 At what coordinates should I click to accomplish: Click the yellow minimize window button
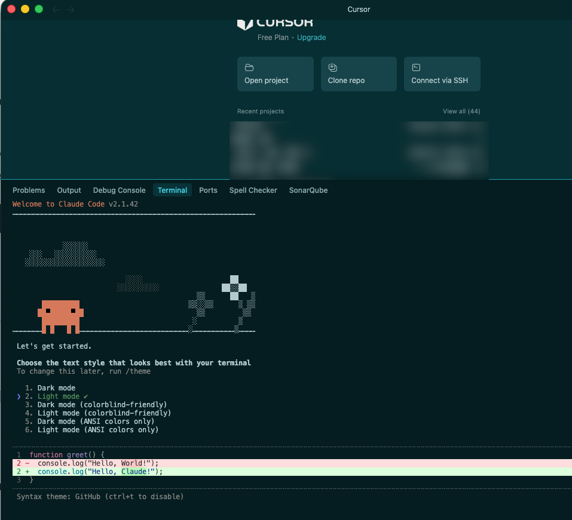(25, 9)
